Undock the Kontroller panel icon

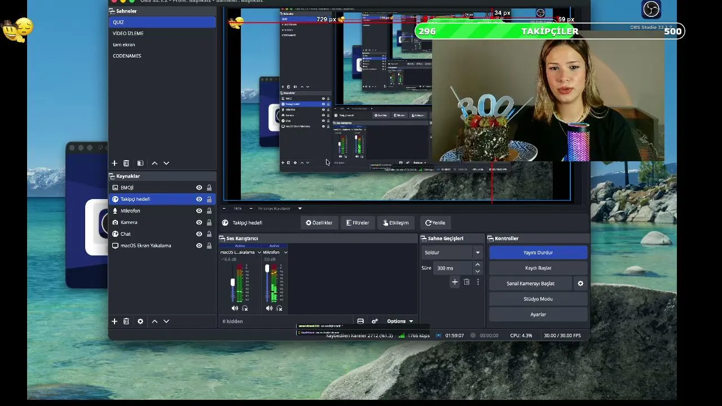pyautogui.click(x=491, y=239)
